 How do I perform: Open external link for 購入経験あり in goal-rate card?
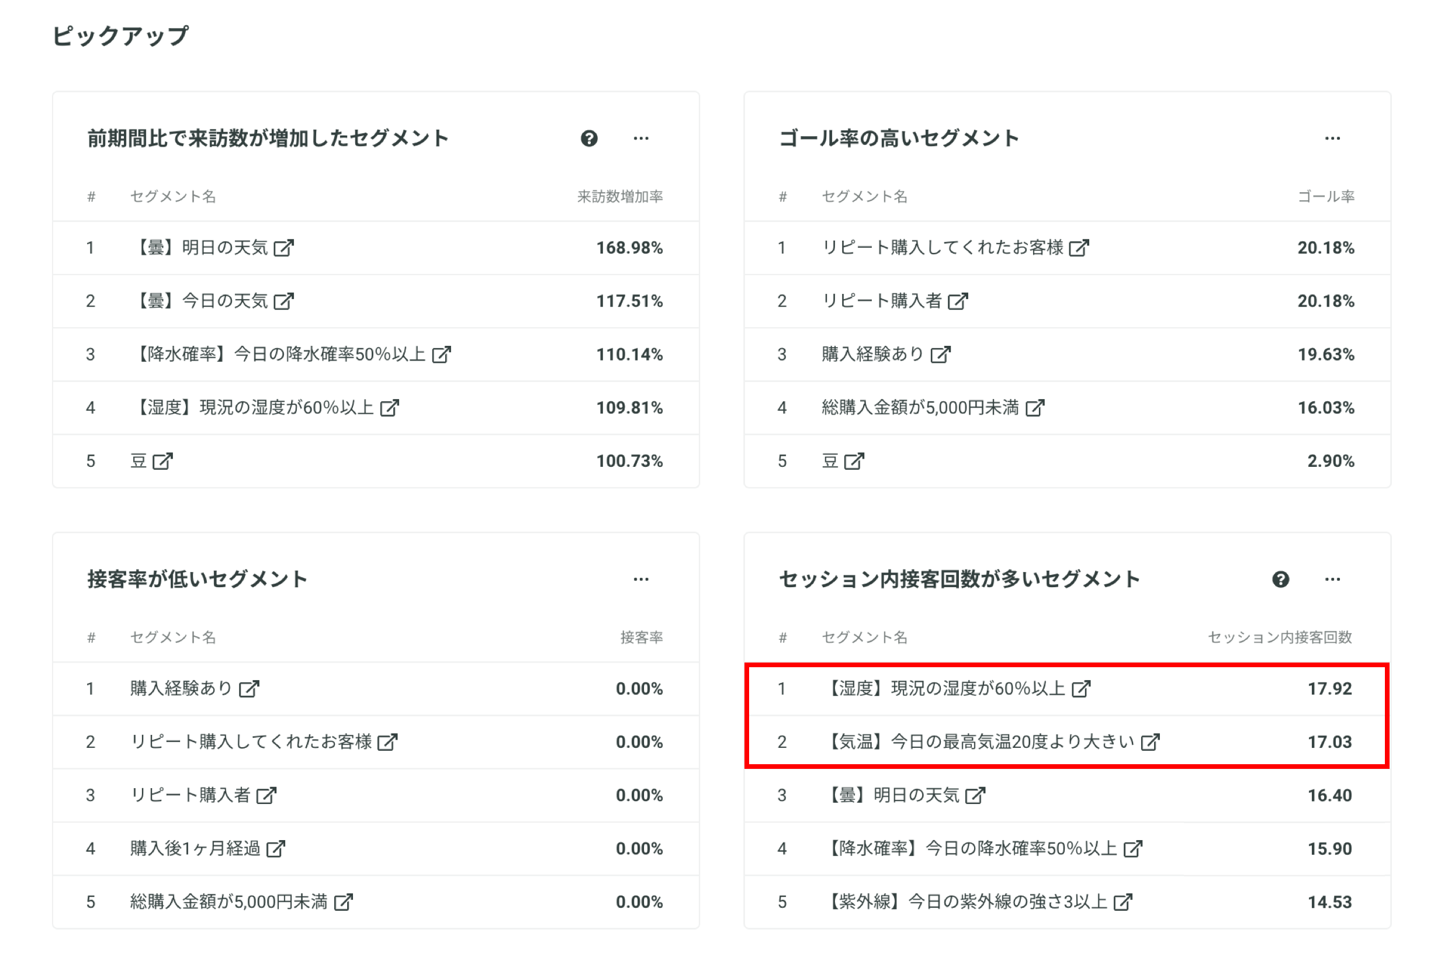tap(940, 355)
